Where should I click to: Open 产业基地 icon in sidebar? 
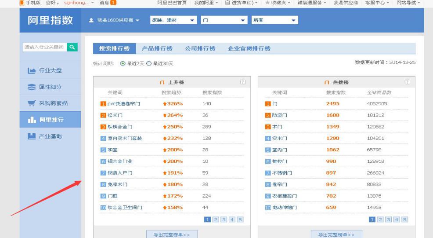(31, 136)
